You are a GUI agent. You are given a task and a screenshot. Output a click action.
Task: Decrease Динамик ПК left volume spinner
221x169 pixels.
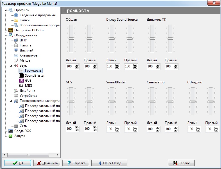[157, 68]
